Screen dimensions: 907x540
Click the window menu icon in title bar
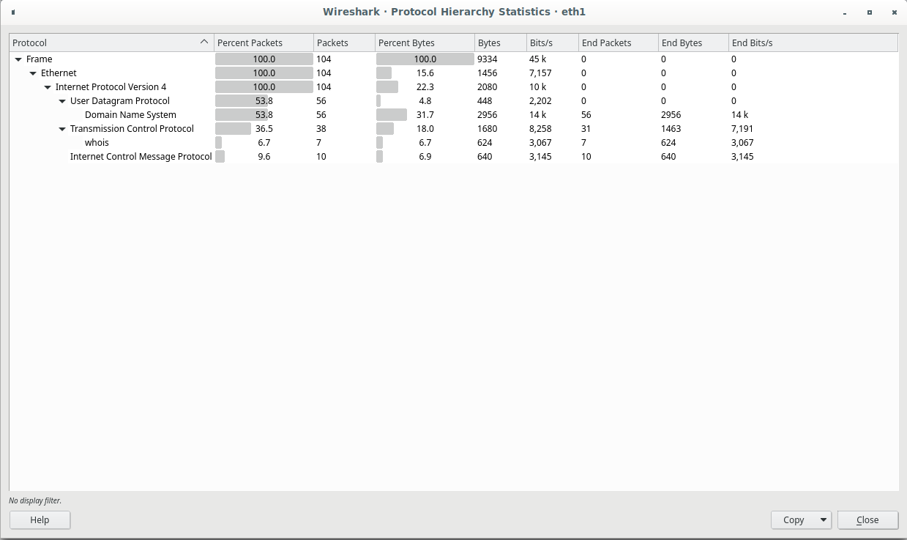tap(13, 12)
